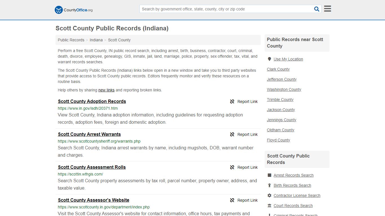
Task: Go to Jackson County records
Action: tap(281, 110)
